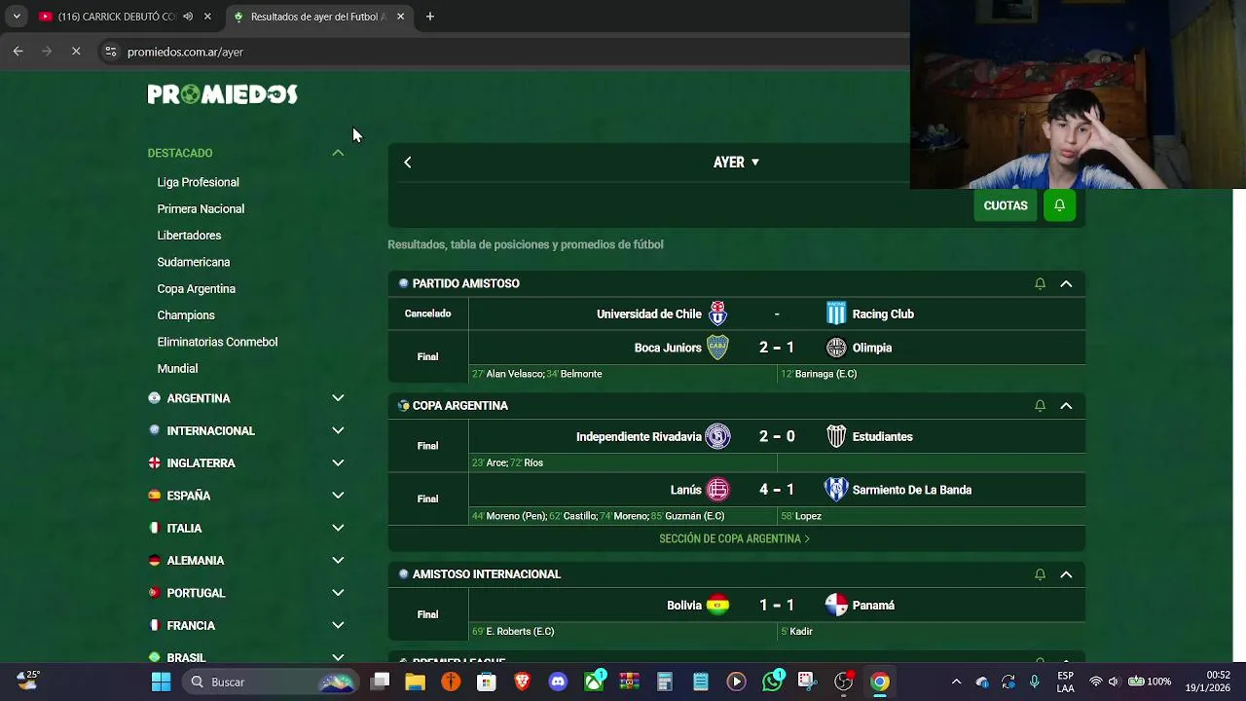Click Independiente Rivadavia 2 – 0 score
Screen dimensions: 1246x701
click(x=777, y=436)
